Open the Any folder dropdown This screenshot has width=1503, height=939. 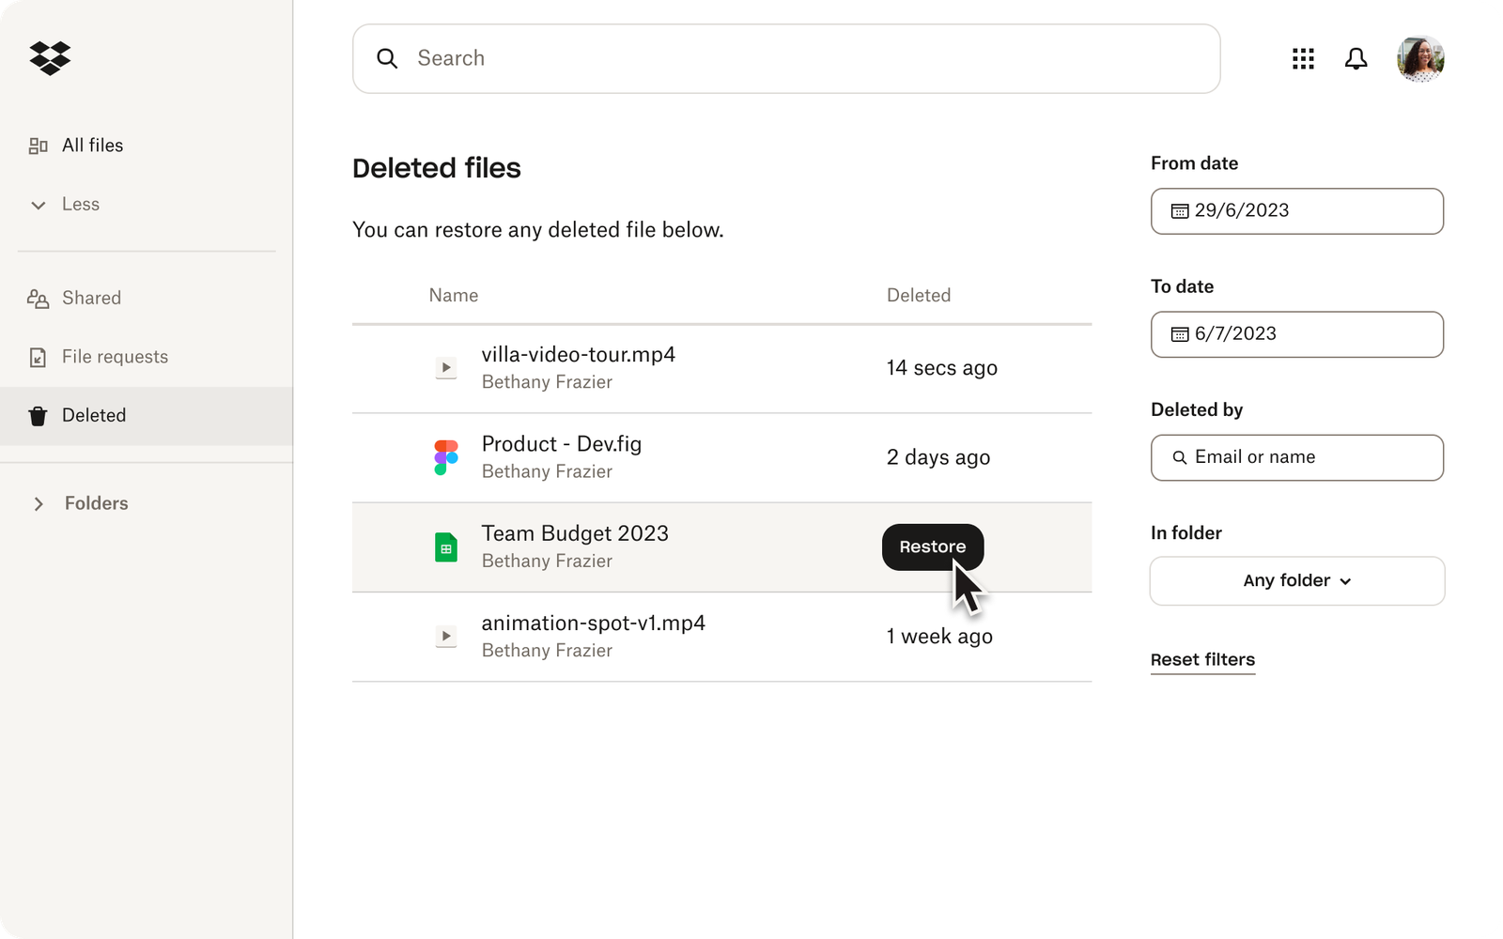coord(1296,580)
